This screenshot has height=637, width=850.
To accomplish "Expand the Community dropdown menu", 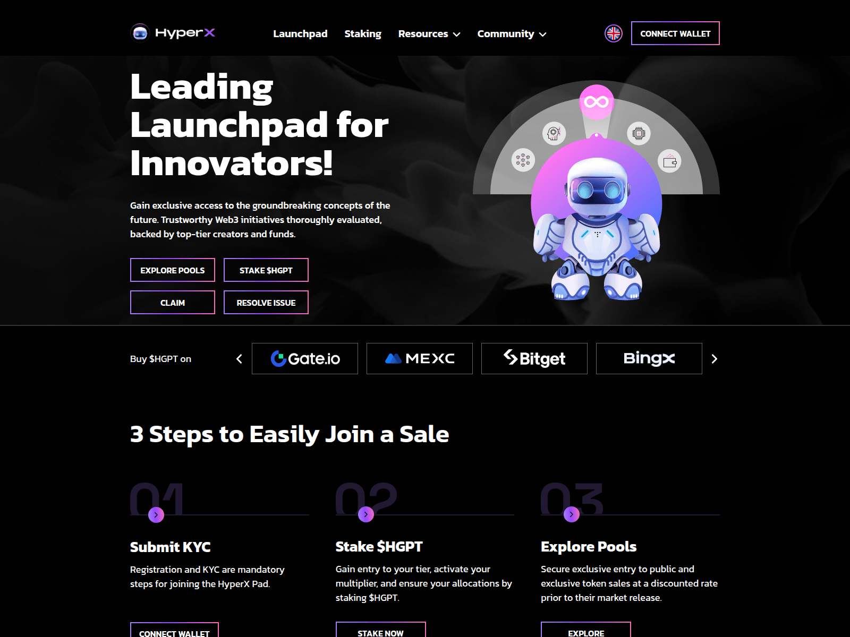I will pos(512,34).
